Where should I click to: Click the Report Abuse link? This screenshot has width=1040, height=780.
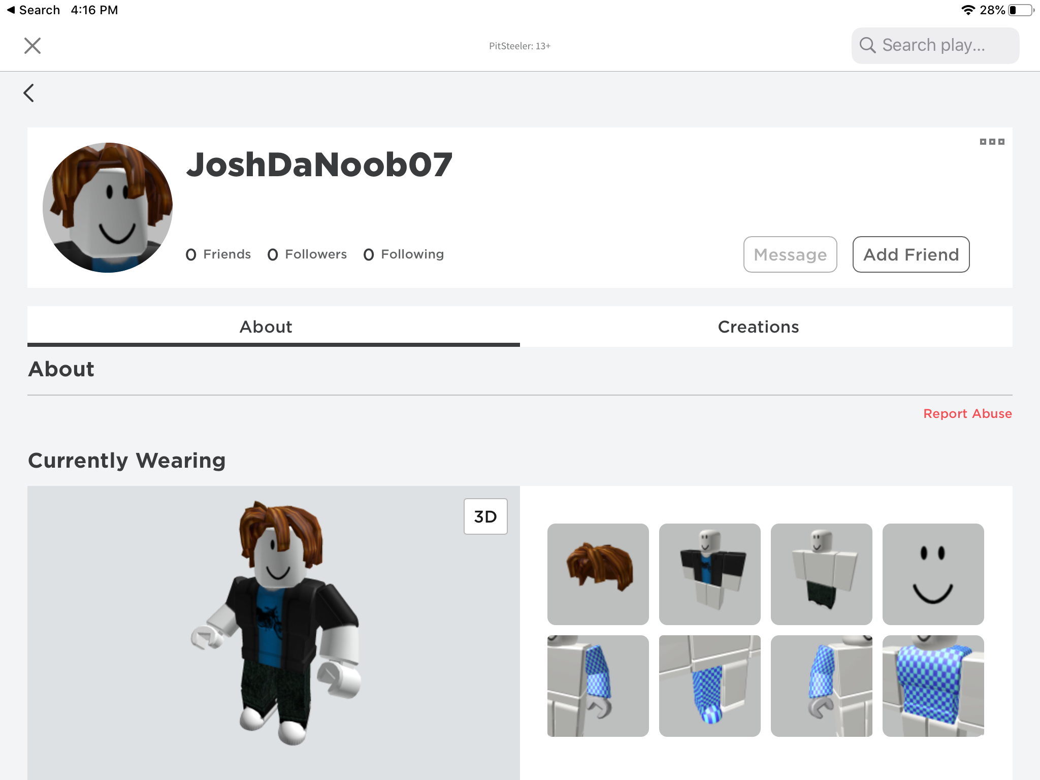coord(967,413)
